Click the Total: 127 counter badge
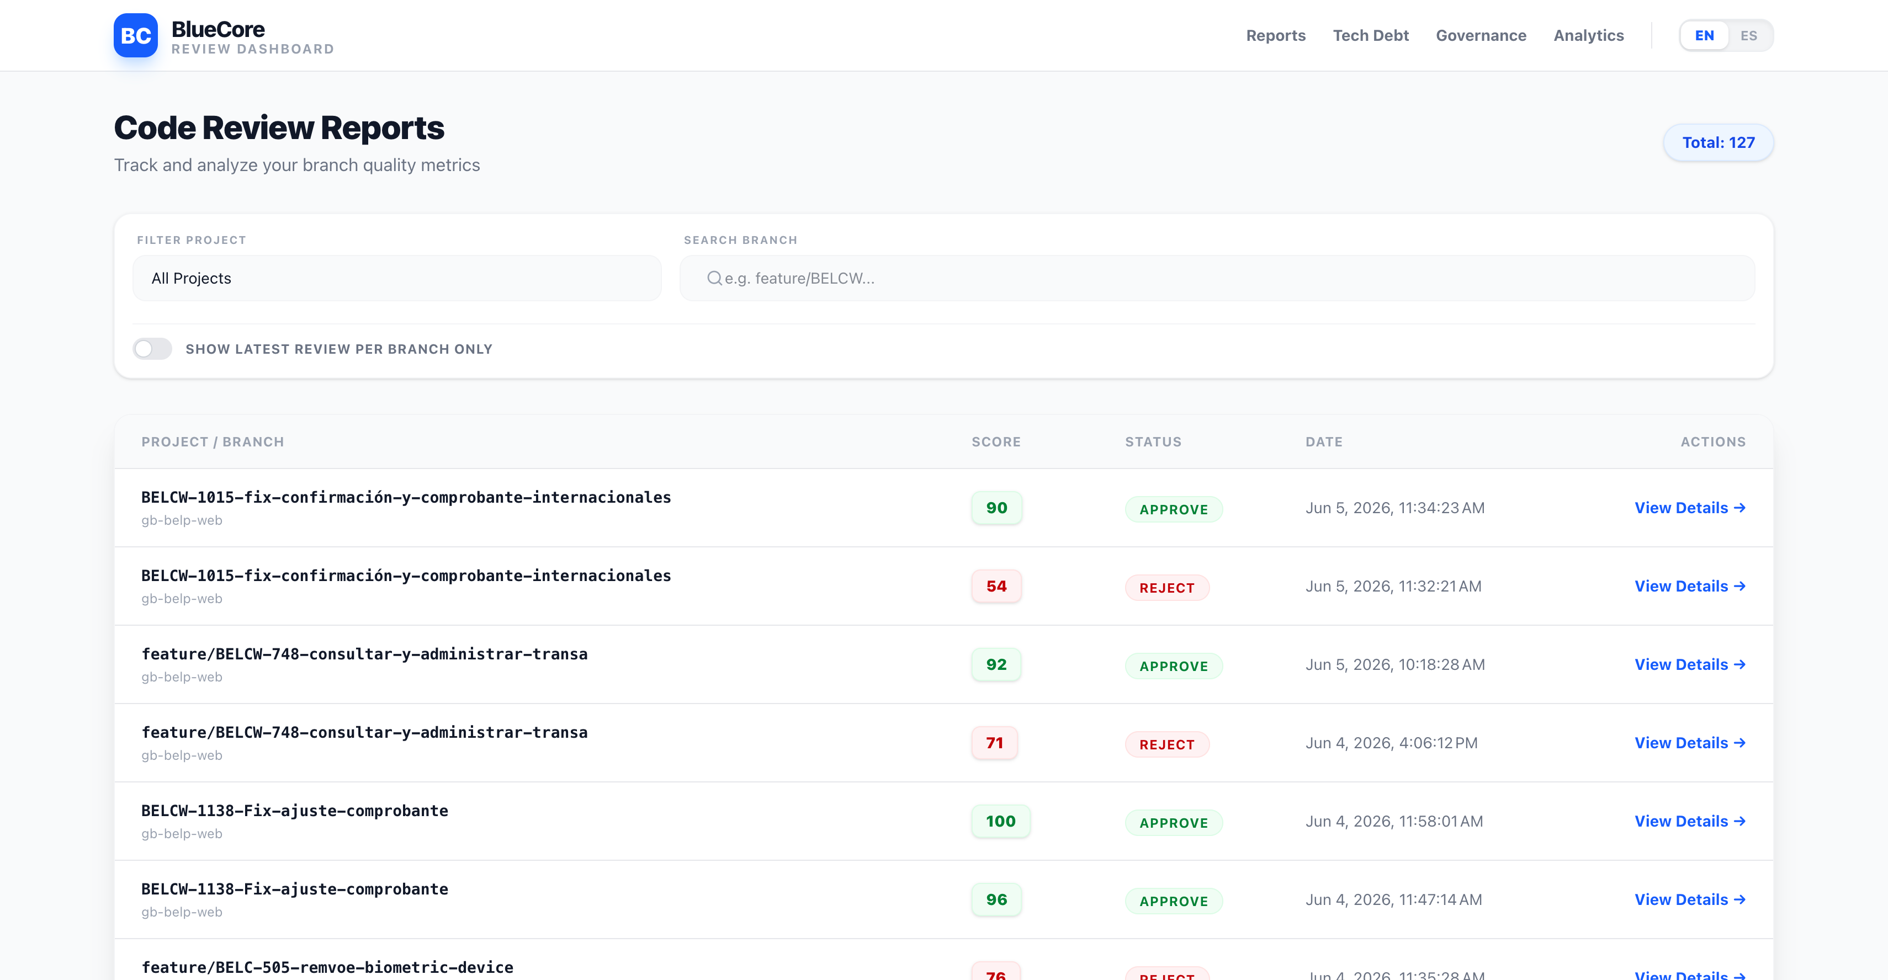Screen dimensions: 1888x980 [x=1718, y=143]
